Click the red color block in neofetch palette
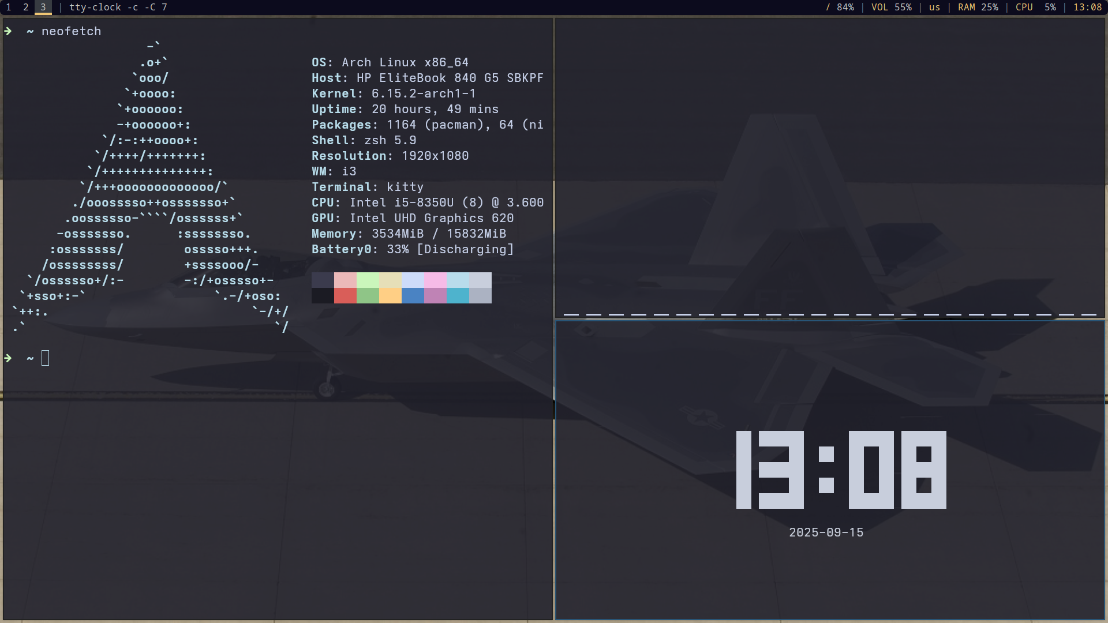 (x=345, y=295)
